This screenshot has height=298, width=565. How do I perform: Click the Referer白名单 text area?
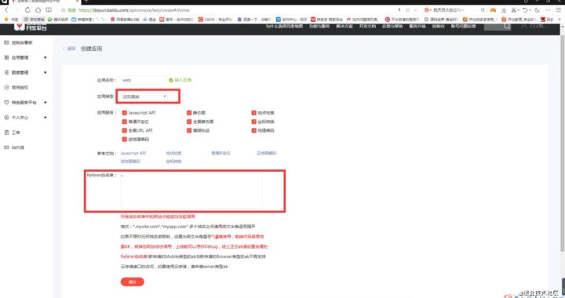[191, 191]
